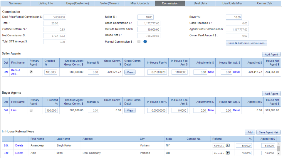
Task: Click referral upload arrow icon in Amit row
Action: click(x=228, y=153)
